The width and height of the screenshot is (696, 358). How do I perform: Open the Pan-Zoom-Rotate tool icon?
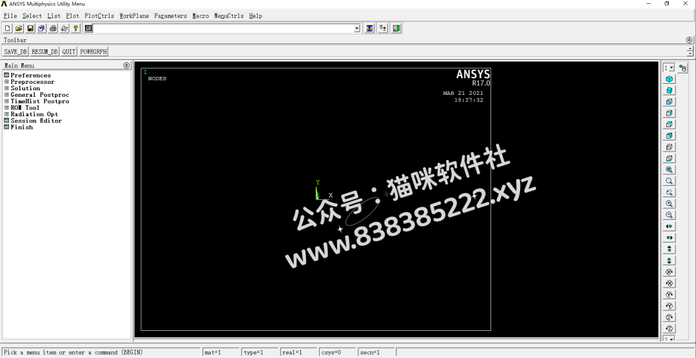tap(42, 28)
